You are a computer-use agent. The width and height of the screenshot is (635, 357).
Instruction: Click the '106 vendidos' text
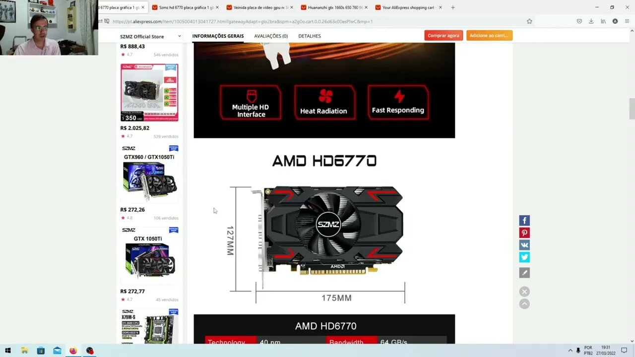166,218
